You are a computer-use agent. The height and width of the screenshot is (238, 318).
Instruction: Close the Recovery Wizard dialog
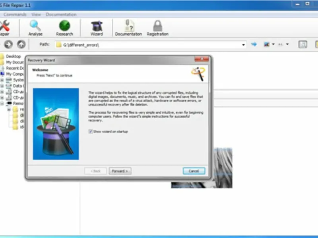pos(202,59)
